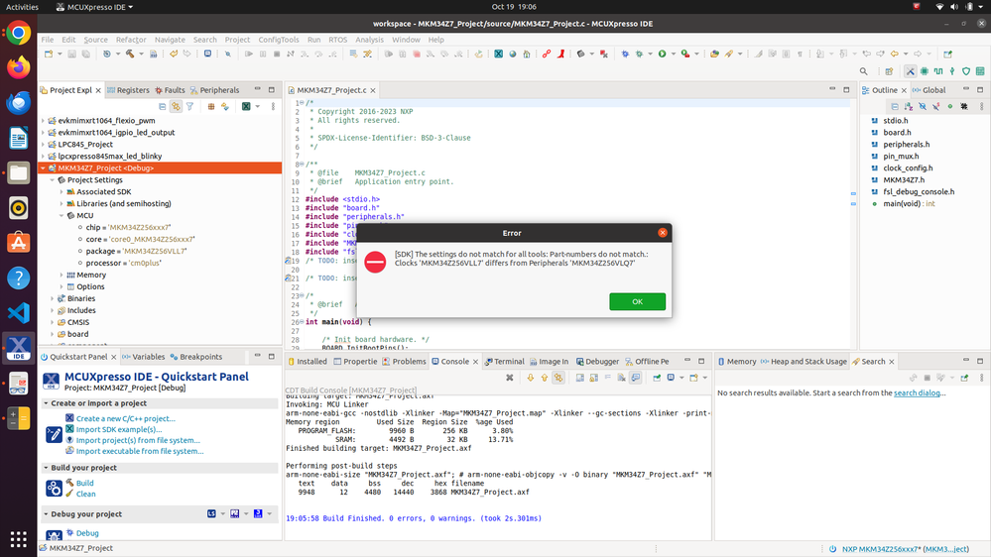The image size is (991, 557).
Task: Click the 'search dialog' link in Search panel
Action: (x=919, y=393)
